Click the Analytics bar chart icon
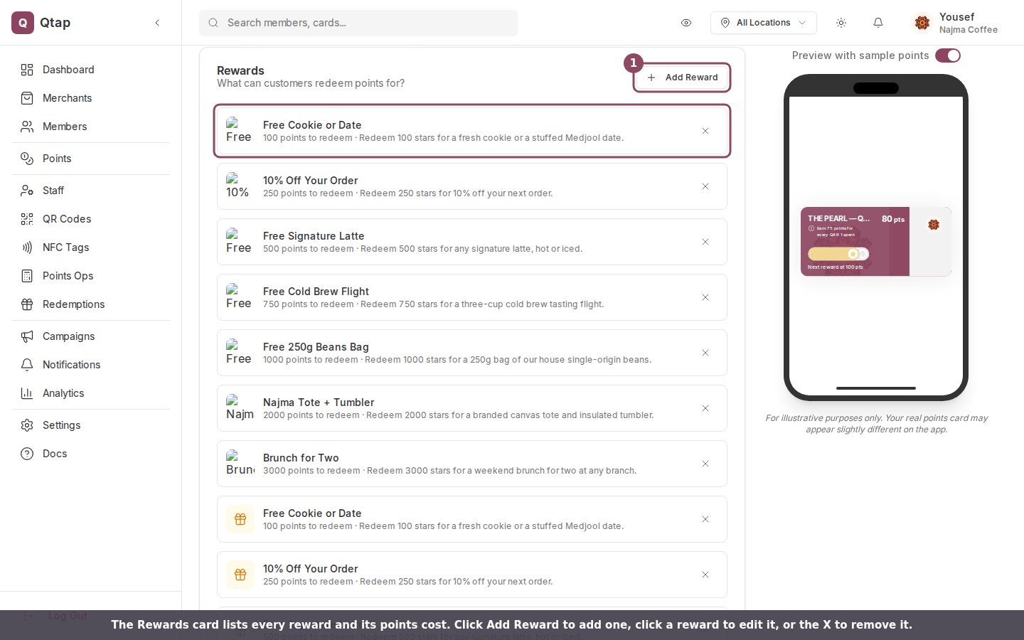 click(x=27, y=393)
